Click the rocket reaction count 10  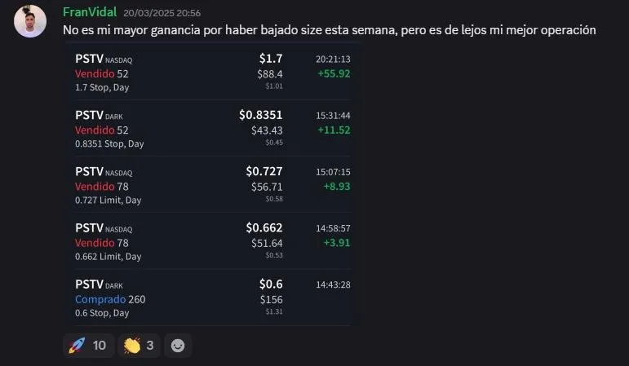point(100,345)
